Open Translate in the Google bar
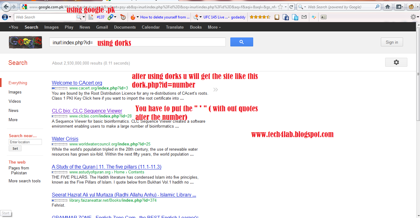This screenshot has height=218, width=420. [175, 27]
